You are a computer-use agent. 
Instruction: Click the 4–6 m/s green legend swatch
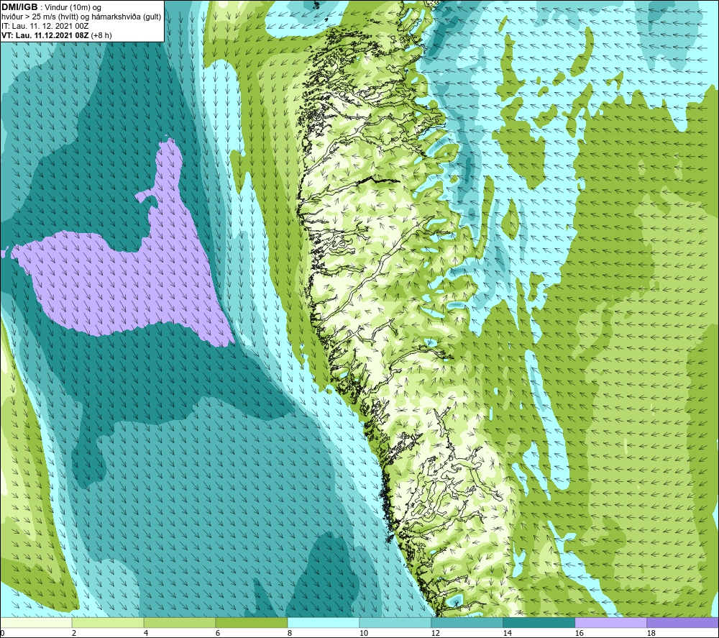pos(180,622)
